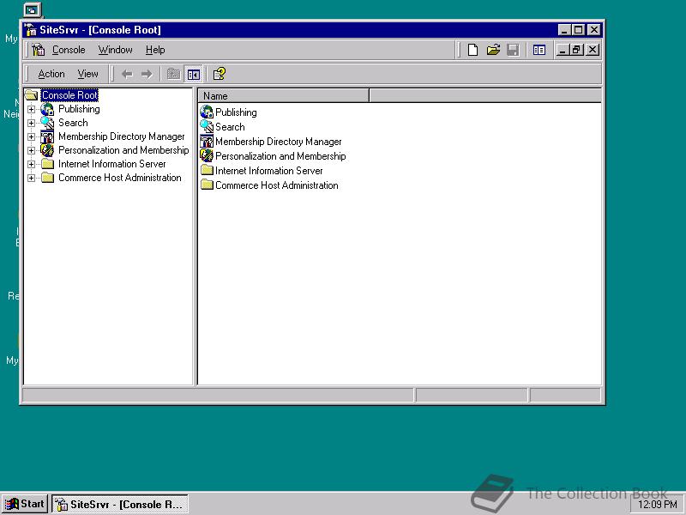The image size is (686, 515).
Task: Select Personalization and Membership tree label
Action: click(123, 150)
